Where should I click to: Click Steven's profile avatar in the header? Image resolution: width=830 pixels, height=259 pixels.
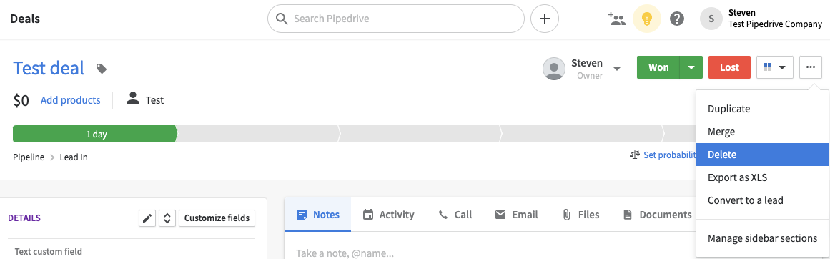[x=711, y=19]
